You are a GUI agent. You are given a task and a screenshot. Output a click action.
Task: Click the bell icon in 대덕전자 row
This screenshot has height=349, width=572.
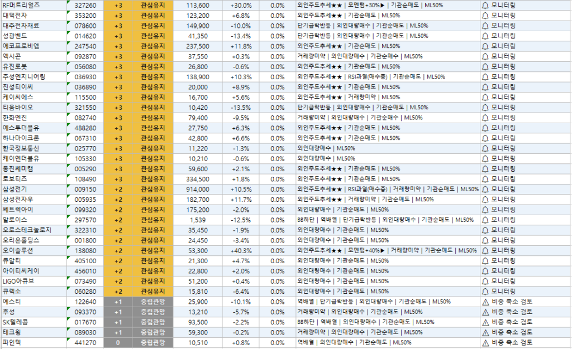tap(485, 16)
